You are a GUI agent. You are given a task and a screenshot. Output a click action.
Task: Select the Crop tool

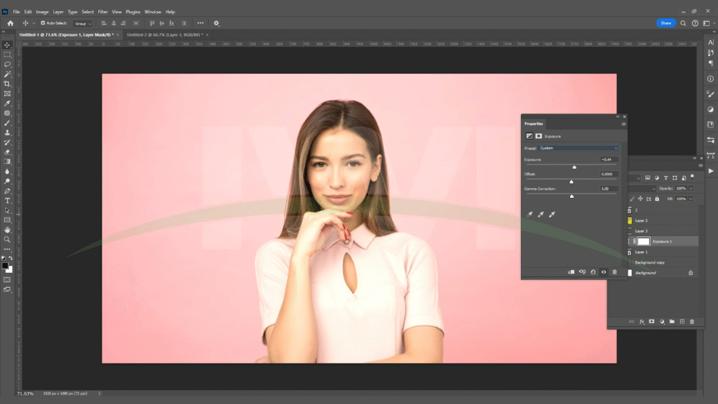coord(8,83)
